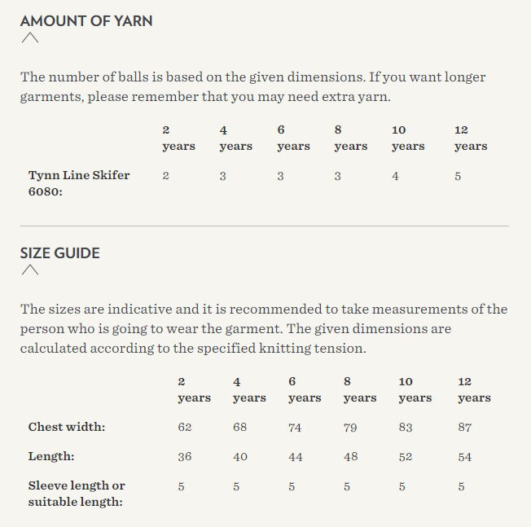Screen dimensions: 531x527
Task: Click chest width value 87
Action: click(465, 427)
